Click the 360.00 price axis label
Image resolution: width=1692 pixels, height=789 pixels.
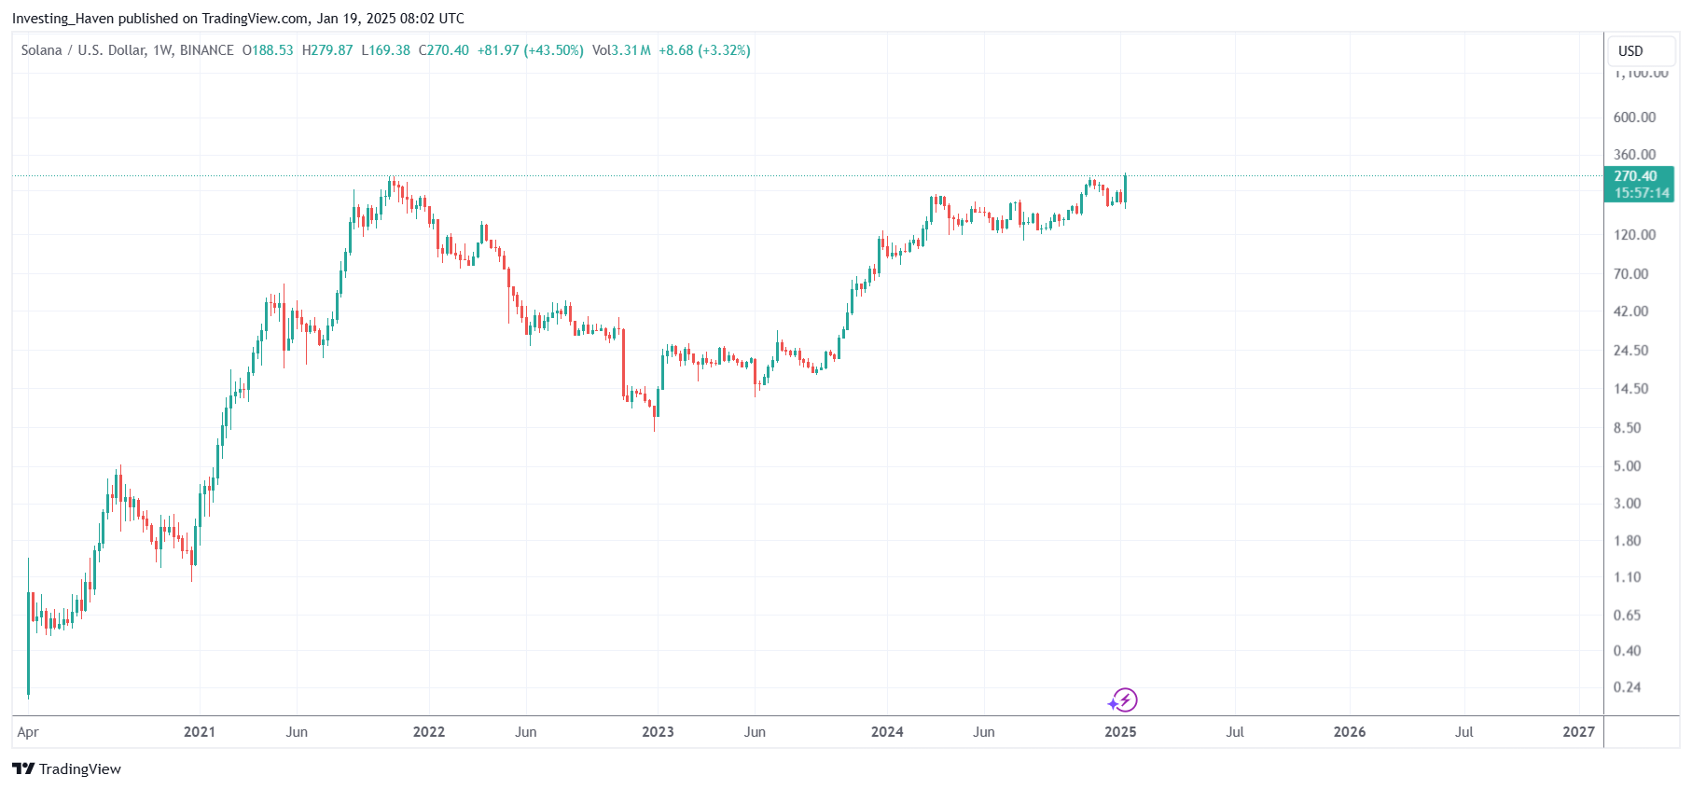point(1634,155)
